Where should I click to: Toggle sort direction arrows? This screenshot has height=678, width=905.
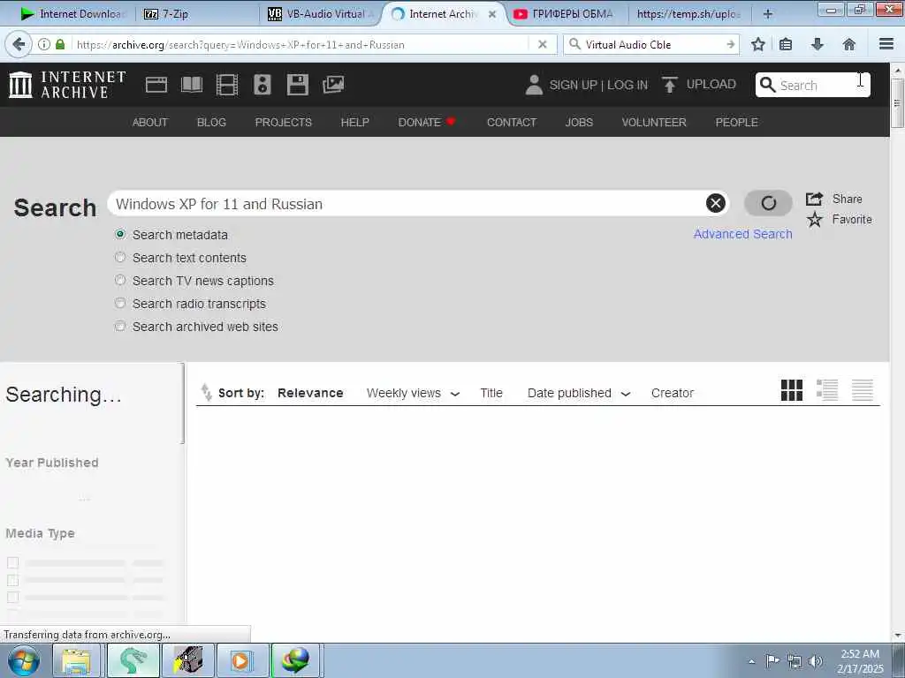coord(206,392)
